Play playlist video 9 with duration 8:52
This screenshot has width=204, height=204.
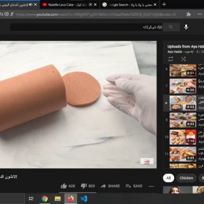pyautogui.click(x=182, y=120)
